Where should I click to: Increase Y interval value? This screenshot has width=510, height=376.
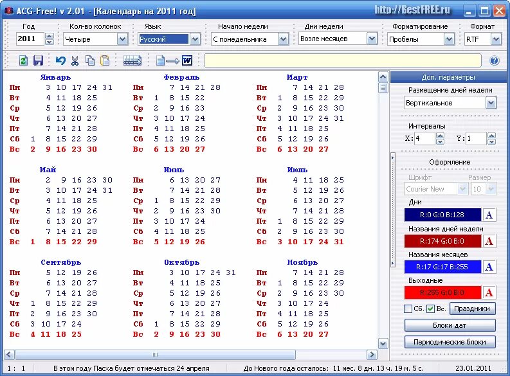492,136
